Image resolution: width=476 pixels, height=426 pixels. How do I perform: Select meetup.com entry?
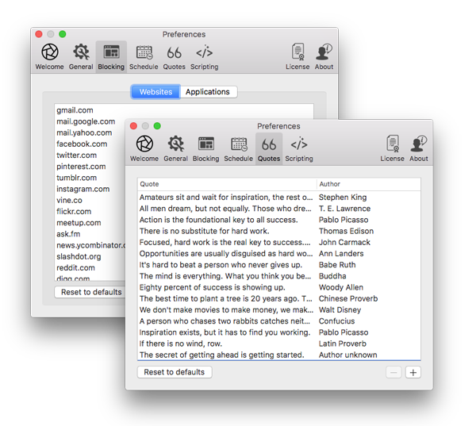79,223
